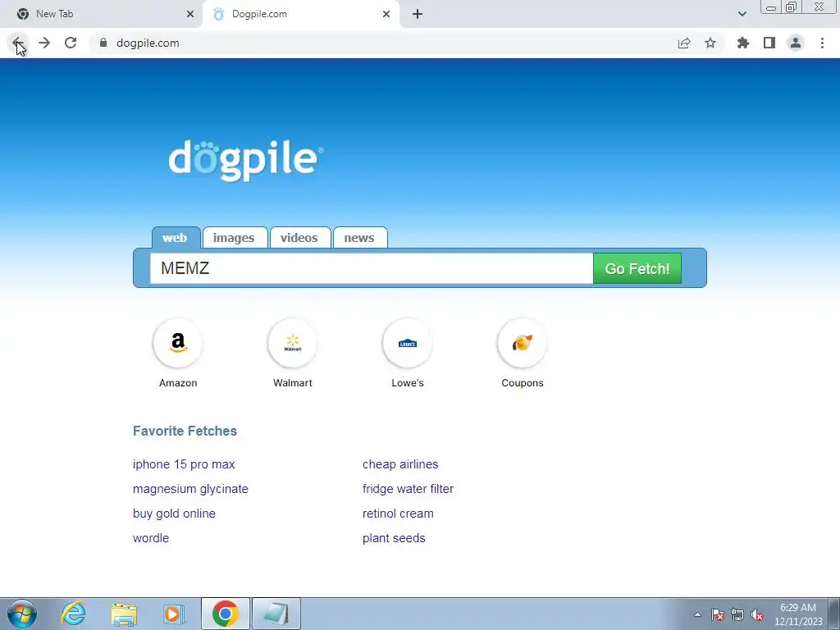Close the New Tab tab
Image resolution: width=840 pixels, height=630 pixels.
pyautogui.click(x=190, y=14)
